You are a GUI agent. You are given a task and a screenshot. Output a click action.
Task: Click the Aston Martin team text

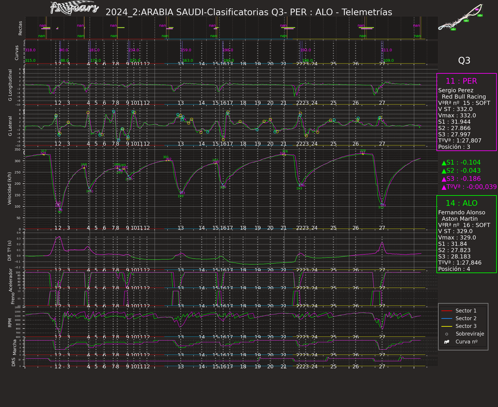pos(460,219)
